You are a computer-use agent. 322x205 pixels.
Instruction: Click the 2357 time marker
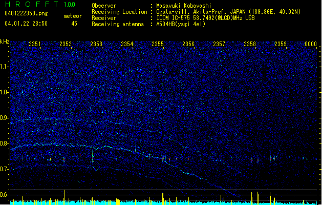pyautogui.click(x=219, y=44)
